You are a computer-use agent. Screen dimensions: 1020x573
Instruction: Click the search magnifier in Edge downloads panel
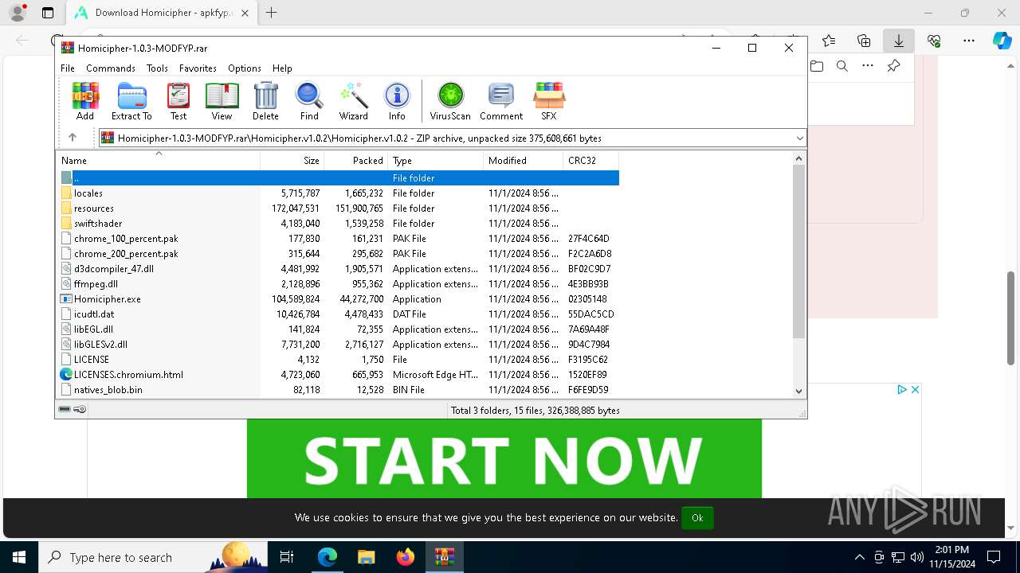point(842,66)
